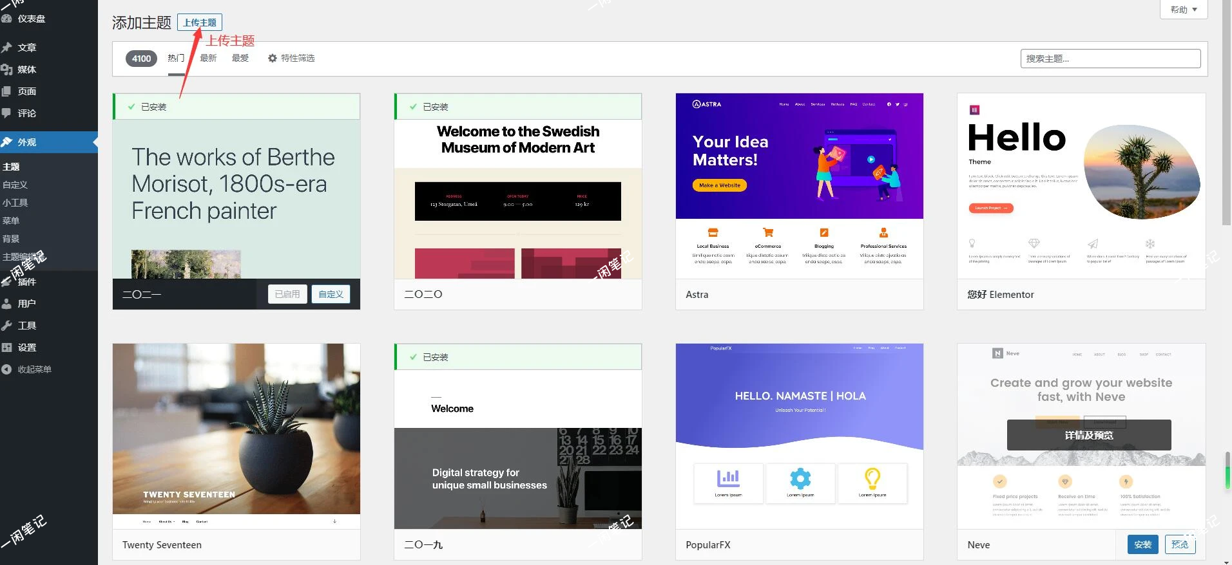Viewport: 1232px width, 565px height.
Task: Install the Neve theme with 安装
Action: [x=1142, y=544]
